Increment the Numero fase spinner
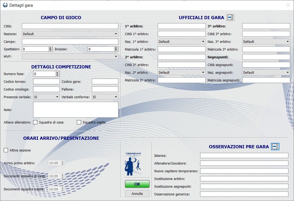The image size is (294, 201). 57,72
